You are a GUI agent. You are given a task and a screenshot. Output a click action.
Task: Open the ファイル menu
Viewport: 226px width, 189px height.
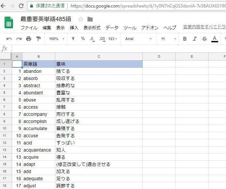[29, 28]
